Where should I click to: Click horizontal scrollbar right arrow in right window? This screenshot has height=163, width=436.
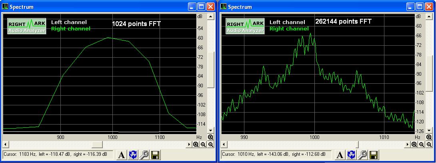click(x=408, y=144)
